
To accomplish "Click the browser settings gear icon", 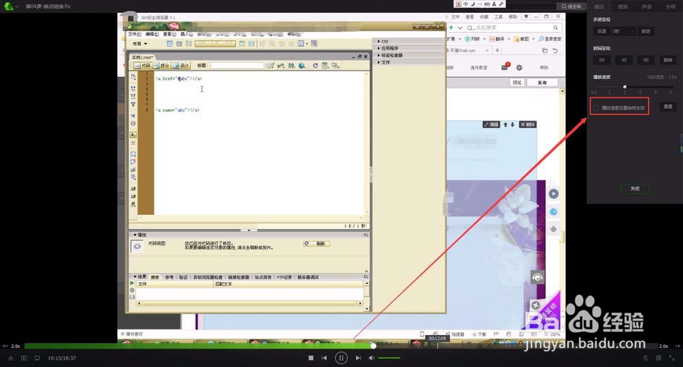I will point(519,68).
